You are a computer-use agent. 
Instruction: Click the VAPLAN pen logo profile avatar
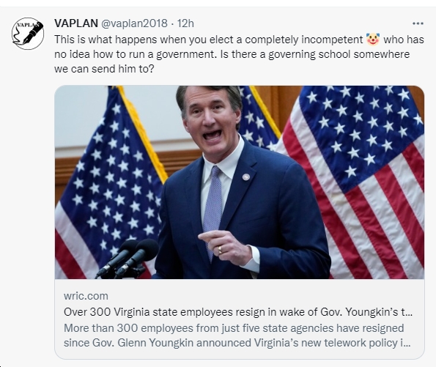(x=28, y=34)
